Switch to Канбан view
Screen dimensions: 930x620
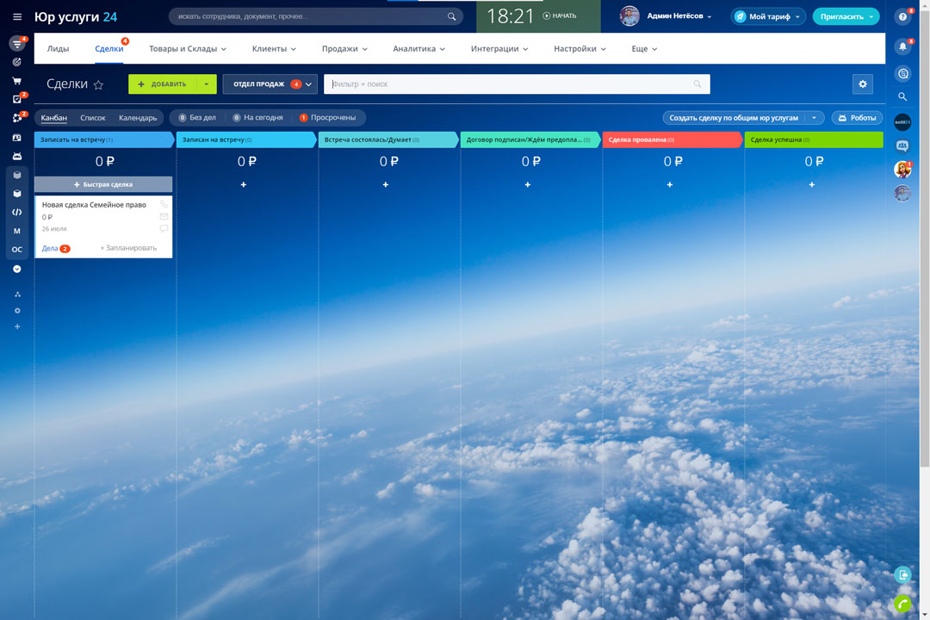(x=54, y=118)
